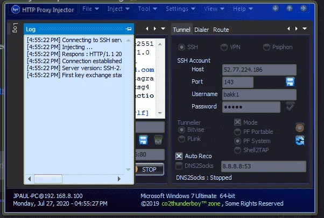
Task: Click the Username input field
Action: [259, 94]
